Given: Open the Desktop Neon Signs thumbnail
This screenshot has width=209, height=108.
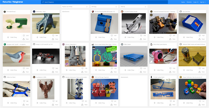Looking at the screenshot, I should [105, 56].
